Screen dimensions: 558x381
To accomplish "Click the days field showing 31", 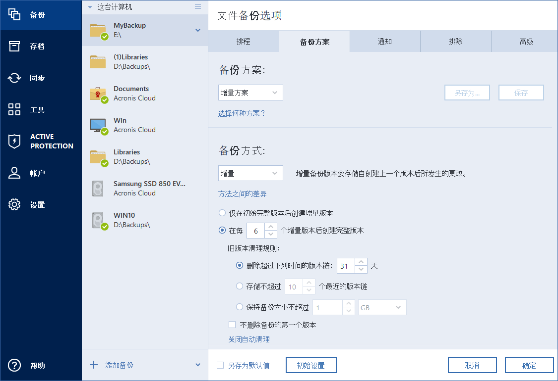I will click(x=346, y=266).
